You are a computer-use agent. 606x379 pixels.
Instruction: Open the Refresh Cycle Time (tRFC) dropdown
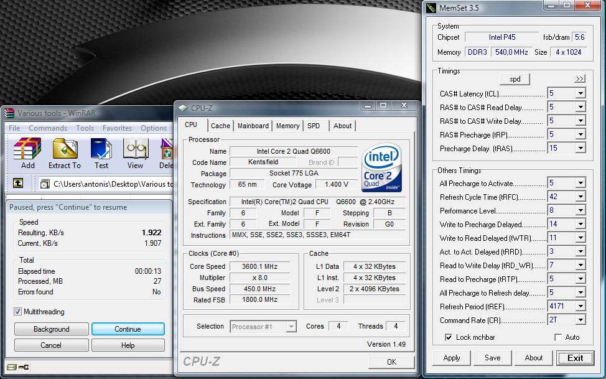click(x=580, y=197)
